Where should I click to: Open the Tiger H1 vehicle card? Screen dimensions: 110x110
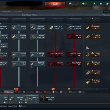coord(19,55)
